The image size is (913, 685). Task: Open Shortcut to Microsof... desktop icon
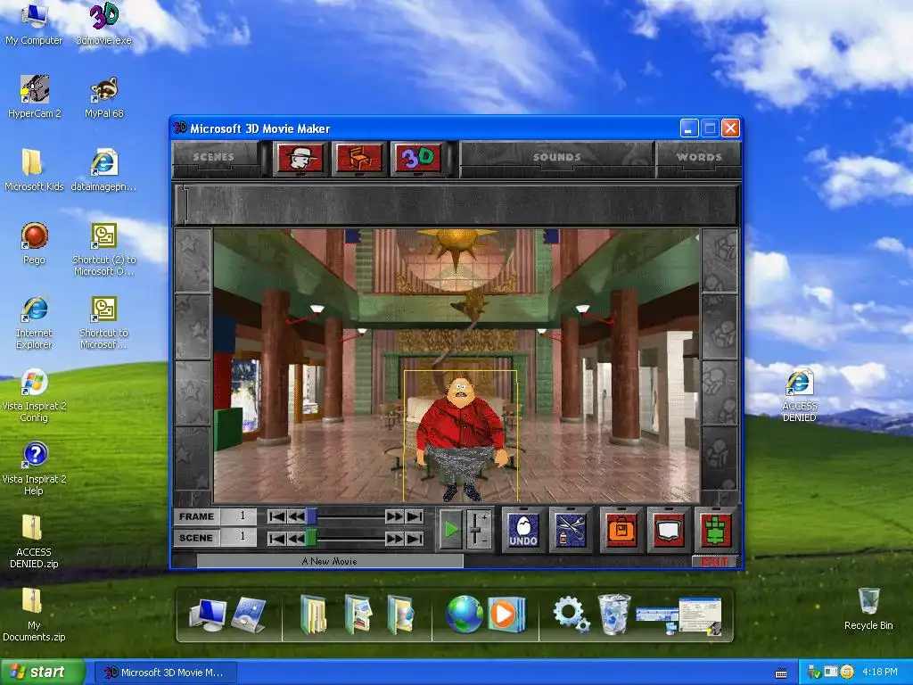pyautogui.click(x=103, y=322)
